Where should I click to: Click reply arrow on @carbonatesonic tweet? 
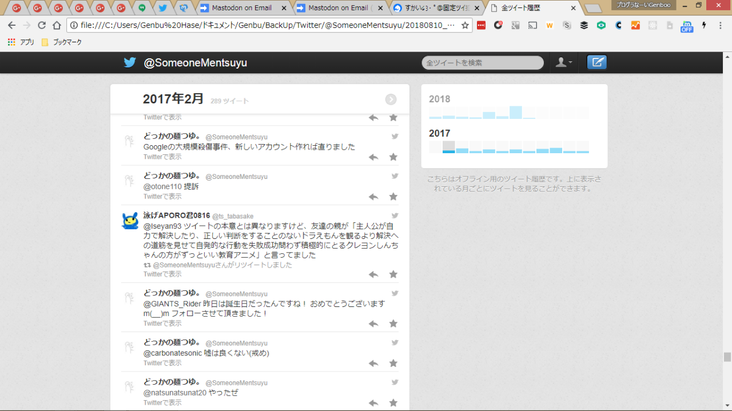coord(373,364)
